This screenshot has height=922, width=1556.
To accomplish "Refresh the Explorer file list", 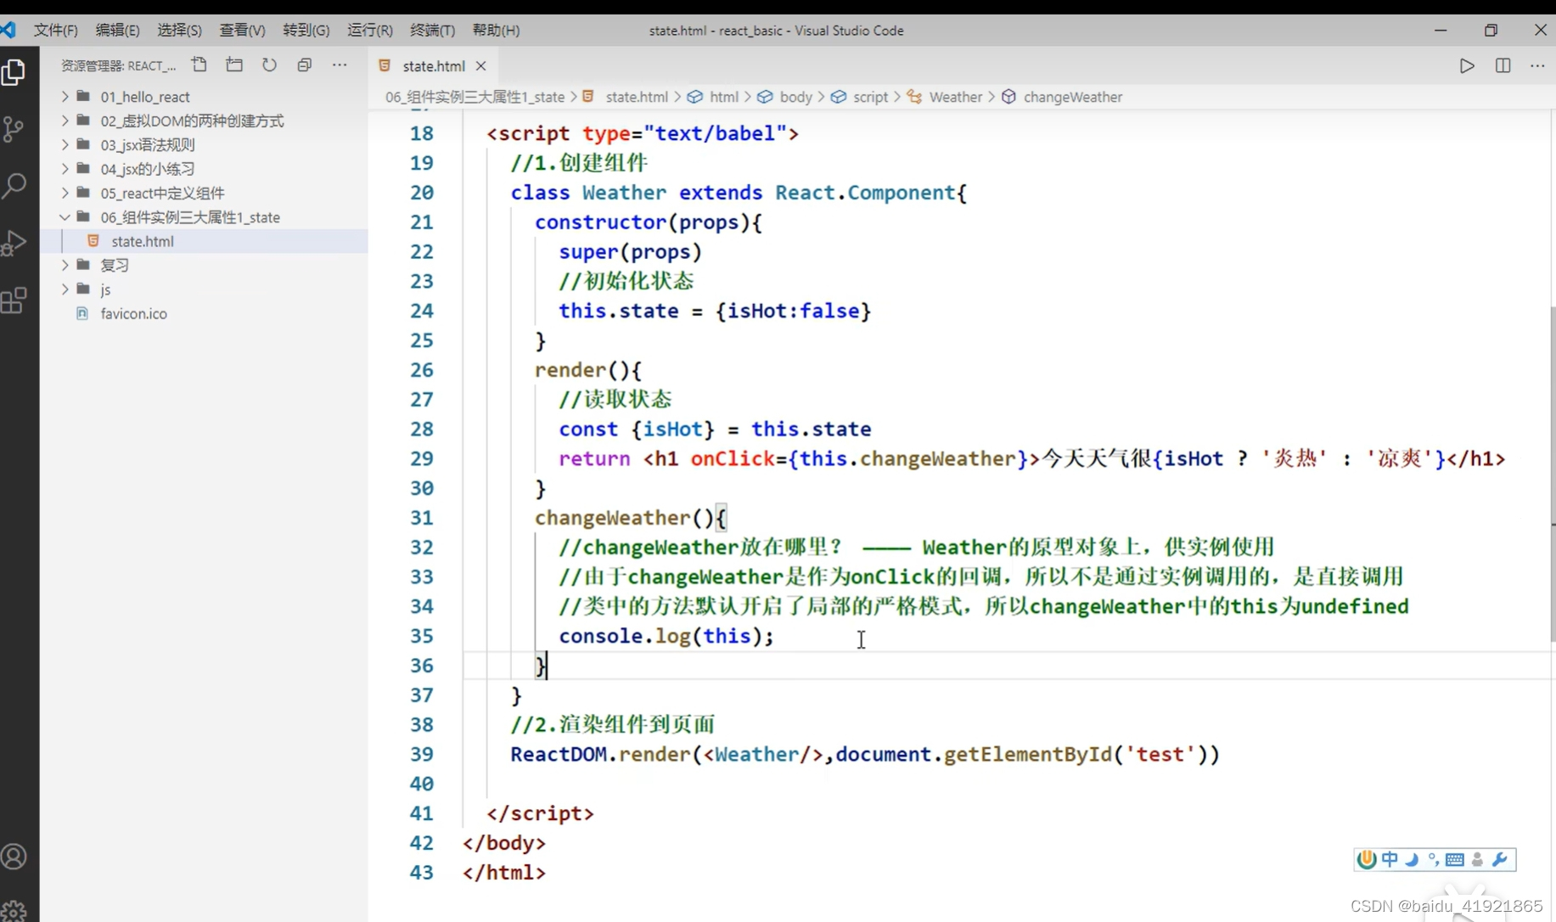I will point(269,65).
